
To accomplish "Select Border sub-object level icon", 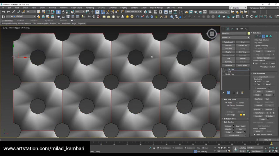I will 264,36.
